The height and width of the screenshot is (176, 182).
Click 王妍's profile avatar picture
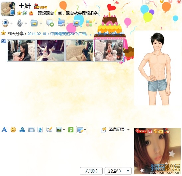tap(8, 9)
